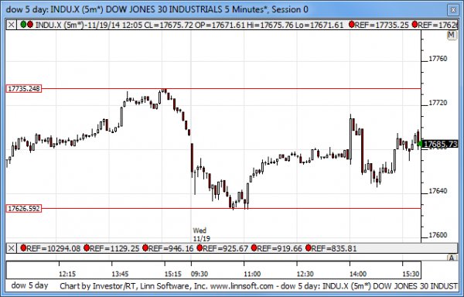Click the red dot before REF=10294.08
This screenshot has height=297, width=464.
point(23,248)
